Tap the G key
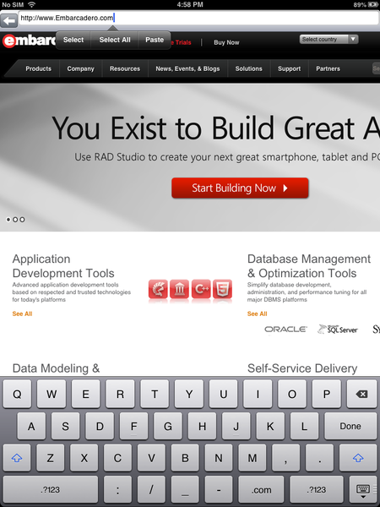 pos(168,426)
